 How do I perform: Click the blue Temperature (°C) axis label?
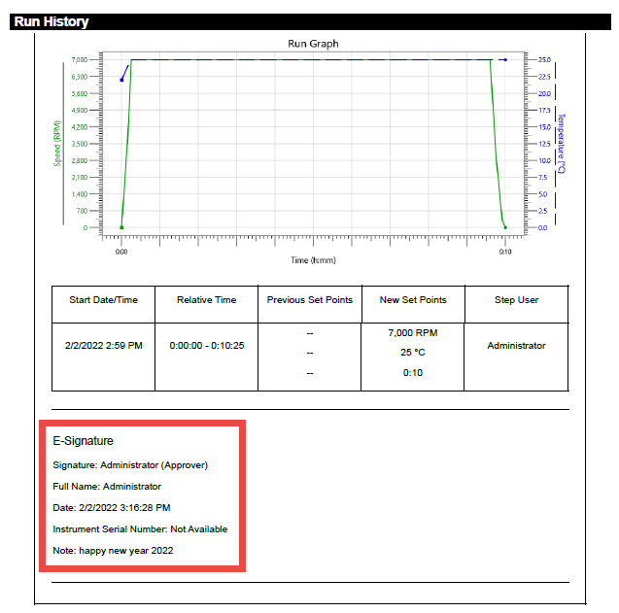[x=561, y=144]
